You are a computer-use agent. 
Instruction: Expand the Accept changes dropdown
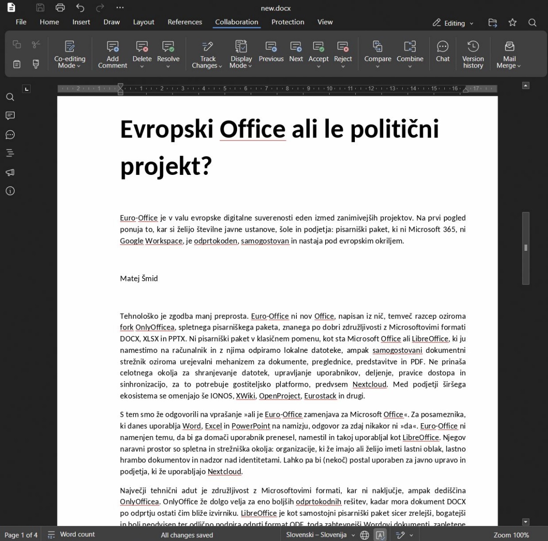coord(318,67)
